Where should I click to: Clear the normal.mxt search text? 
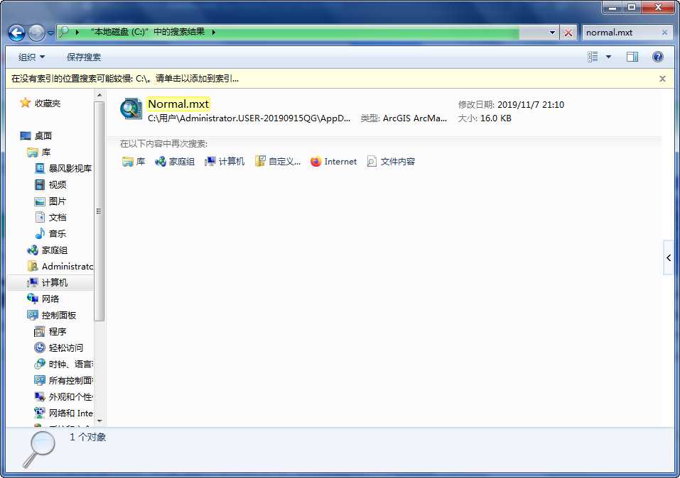pos(664,33)
